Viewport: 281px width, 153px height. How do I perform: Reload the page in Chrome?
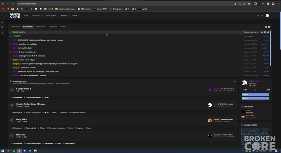coord(12,4)
